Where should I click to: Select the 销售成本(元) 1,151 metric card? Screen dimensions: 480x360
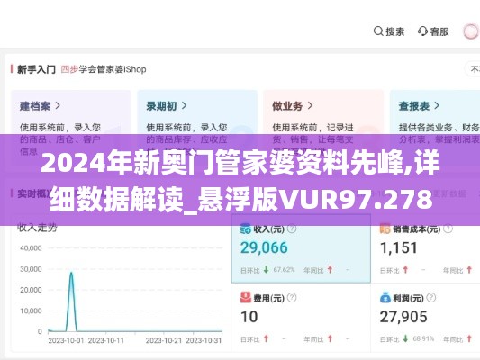pyautogui.click(x=425, y=248)
